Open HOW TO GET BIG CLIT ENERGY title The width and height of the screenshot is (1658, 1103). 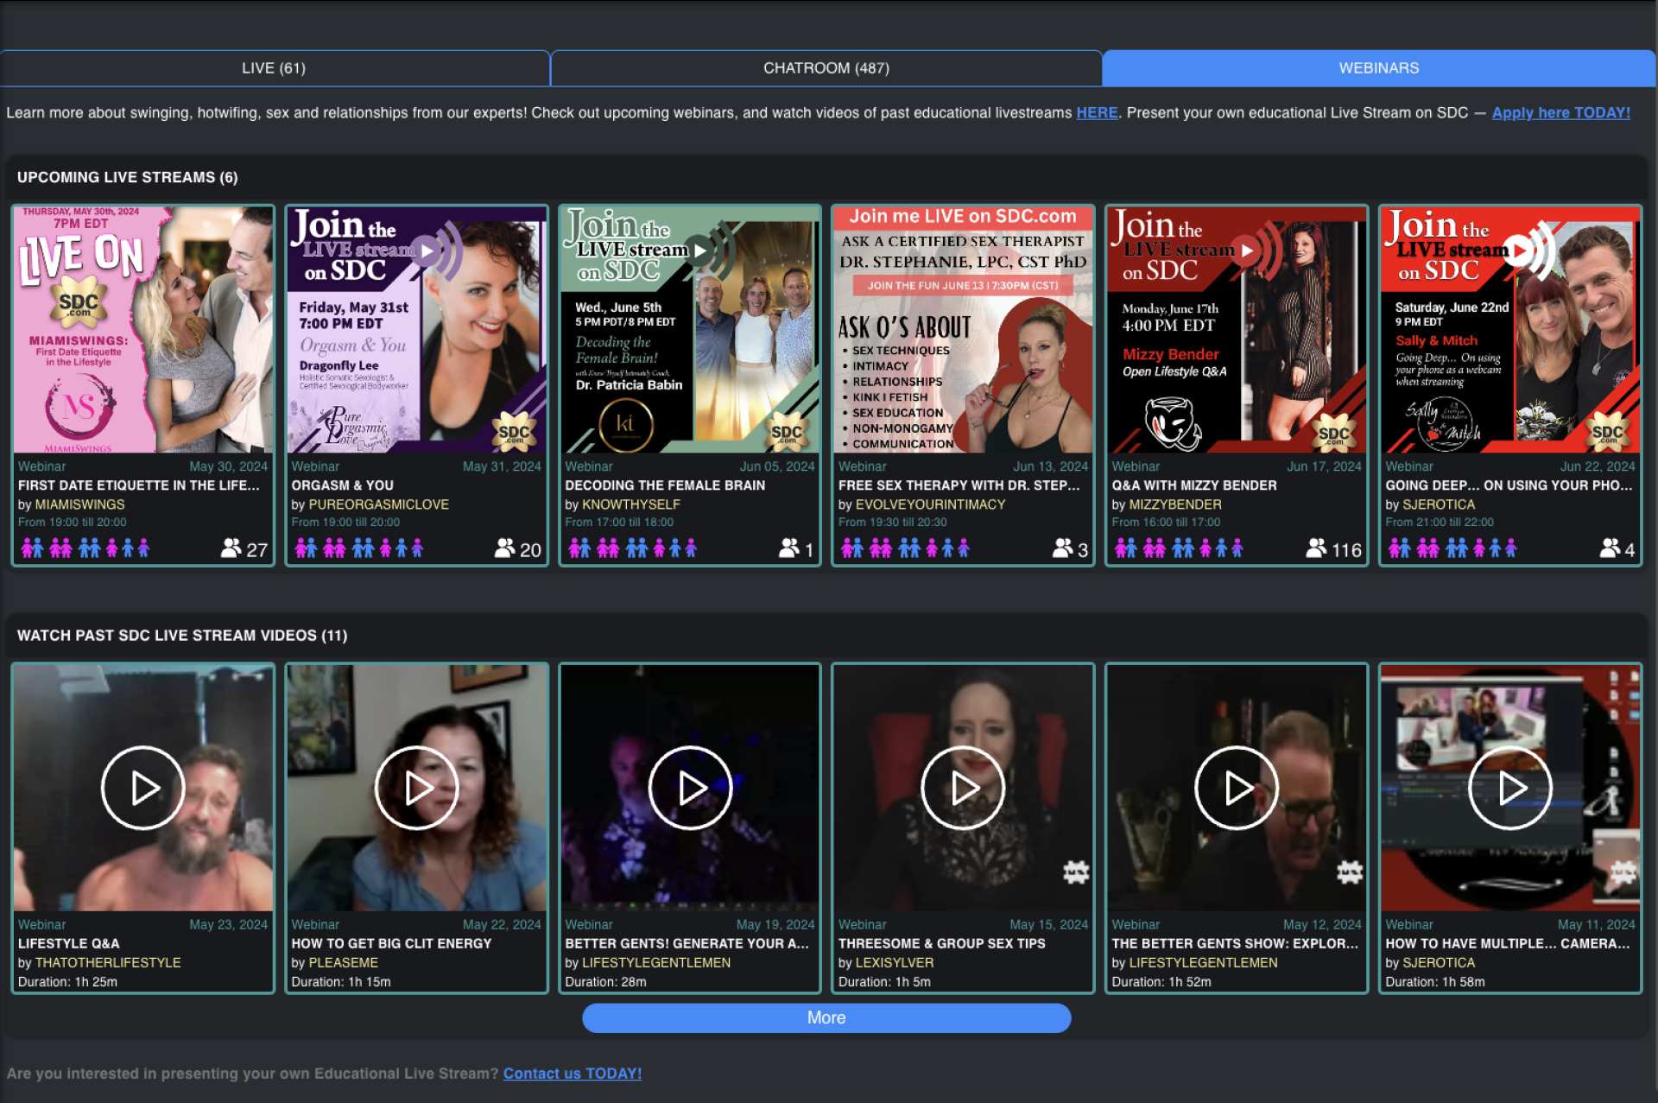[x=391, y=943]
